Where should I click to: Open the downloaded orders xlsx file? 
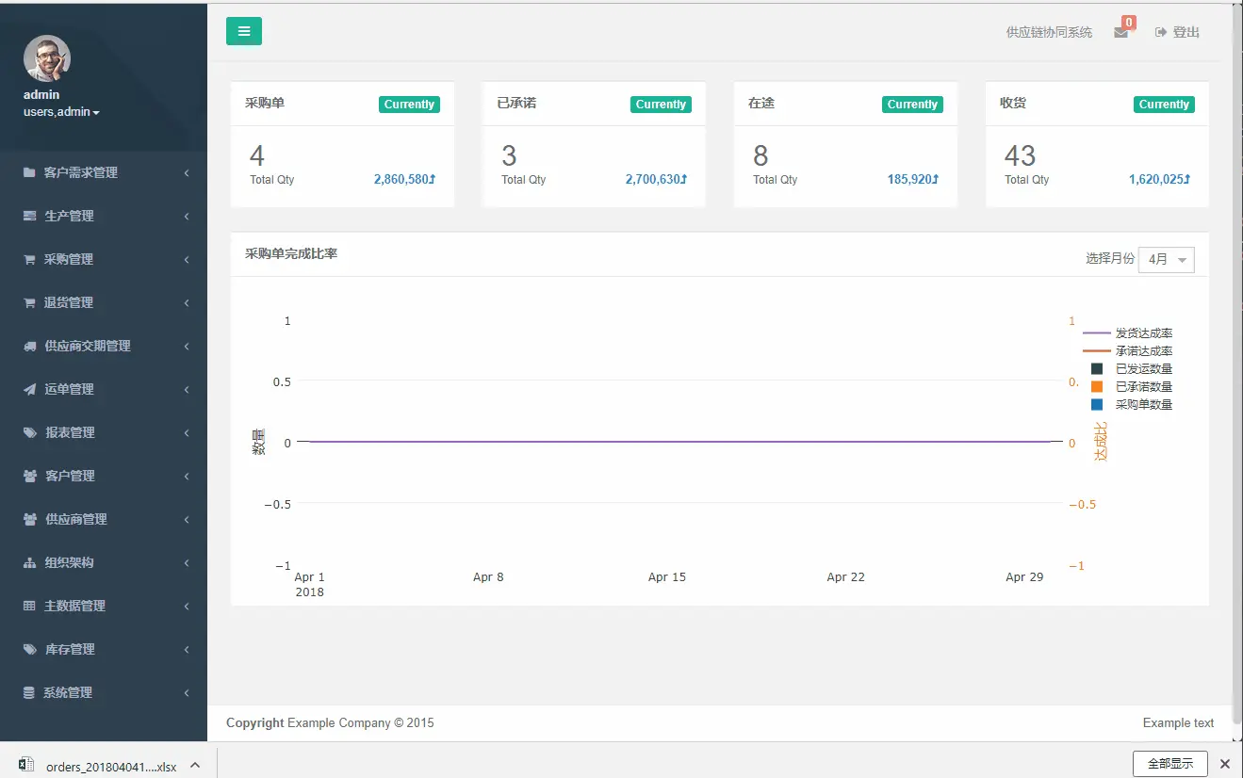tap(111, 767)
